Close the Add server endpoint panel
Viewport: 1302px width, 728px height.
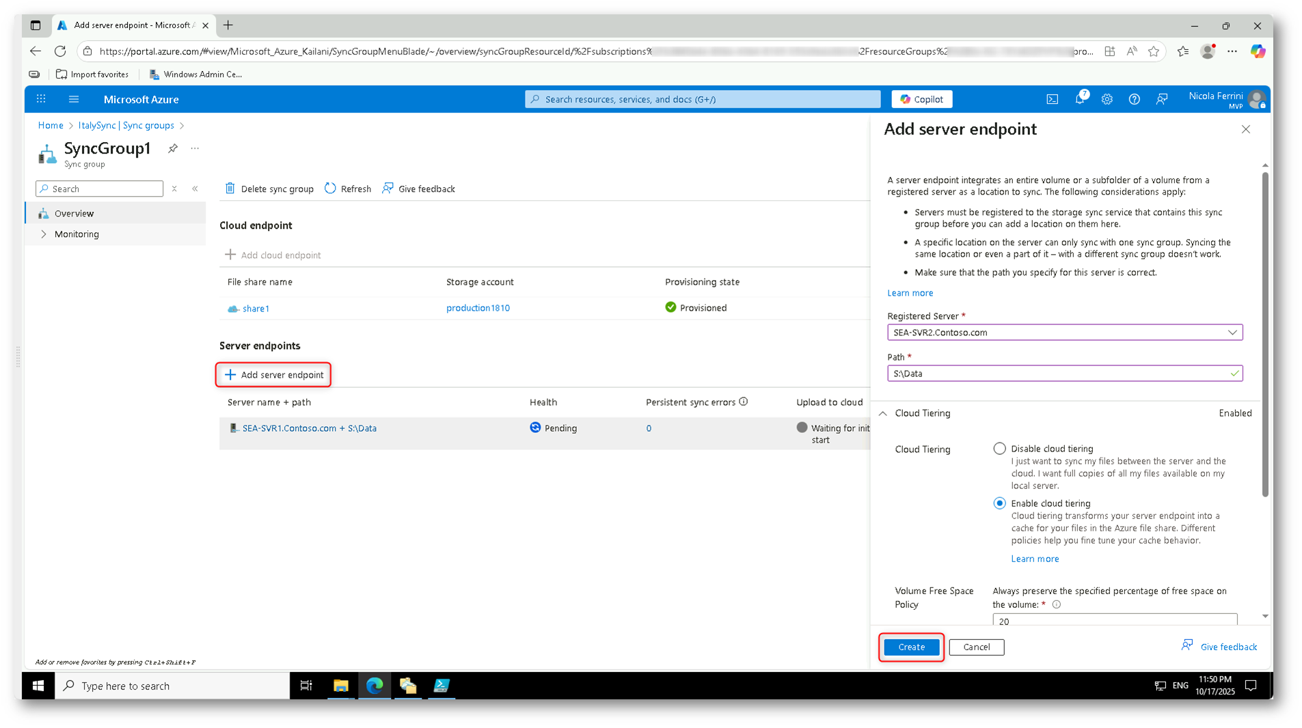tap(1245, 129)
